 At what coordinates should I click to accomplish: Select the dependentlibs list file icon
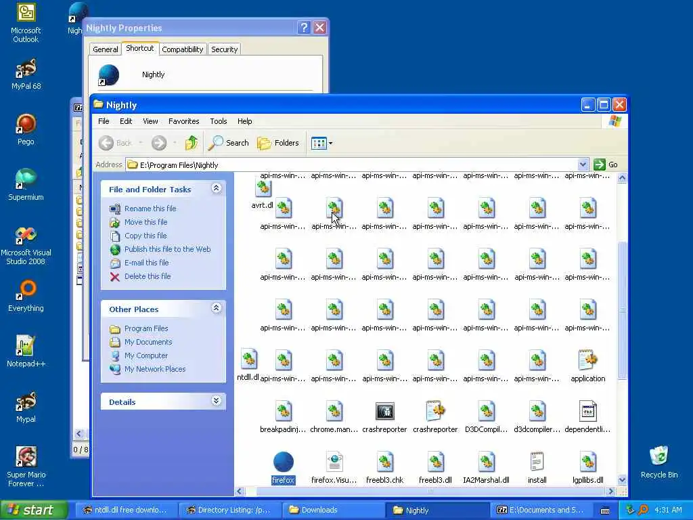[587, 411]
